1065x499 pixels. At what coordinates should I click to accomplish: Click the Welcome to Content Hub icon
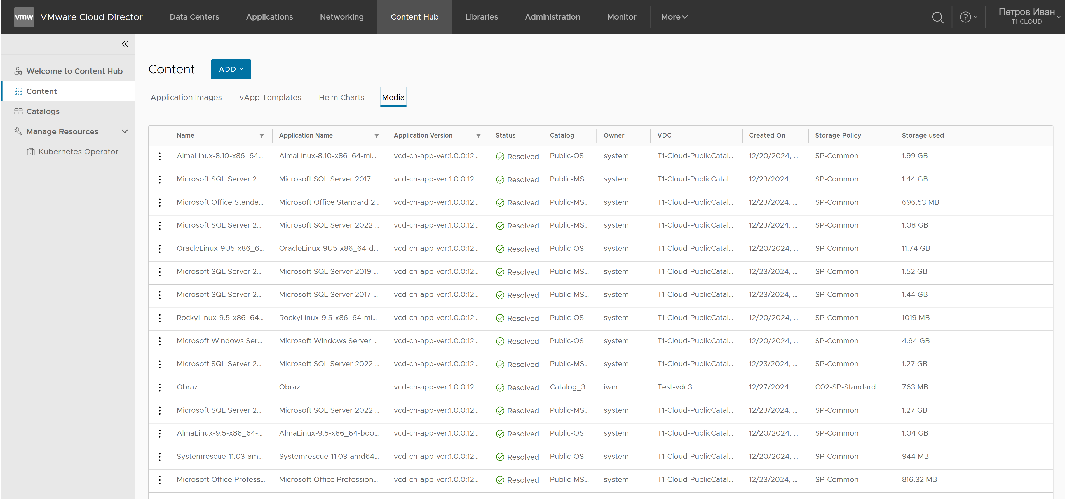click(x=18, y=71)
